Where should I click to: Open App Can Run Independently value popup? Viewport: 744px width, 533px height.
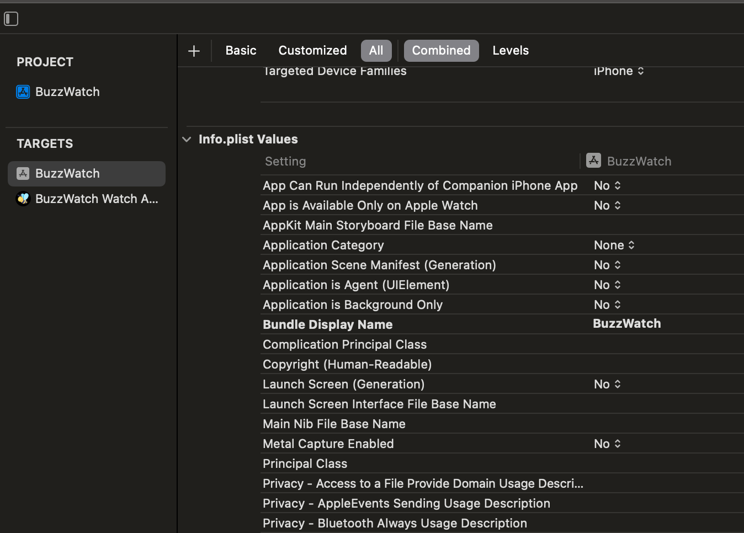click(608, 185)
